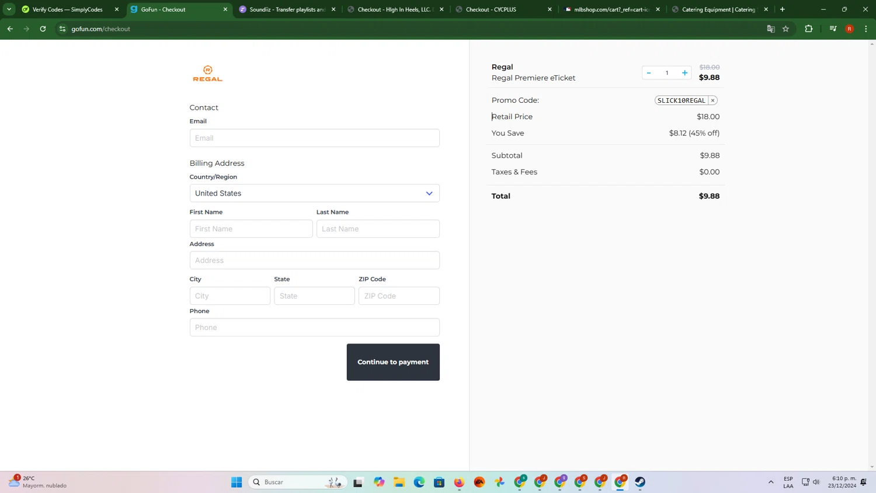Viewport: 876px width, 493px height.
Task: Go back to previous page
Action: 10,29
